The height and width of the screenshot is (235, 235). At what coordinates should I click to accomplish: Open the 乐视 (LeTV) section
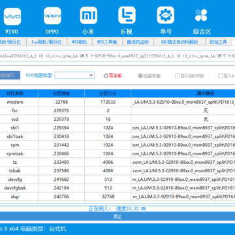(x=127, y=21)
